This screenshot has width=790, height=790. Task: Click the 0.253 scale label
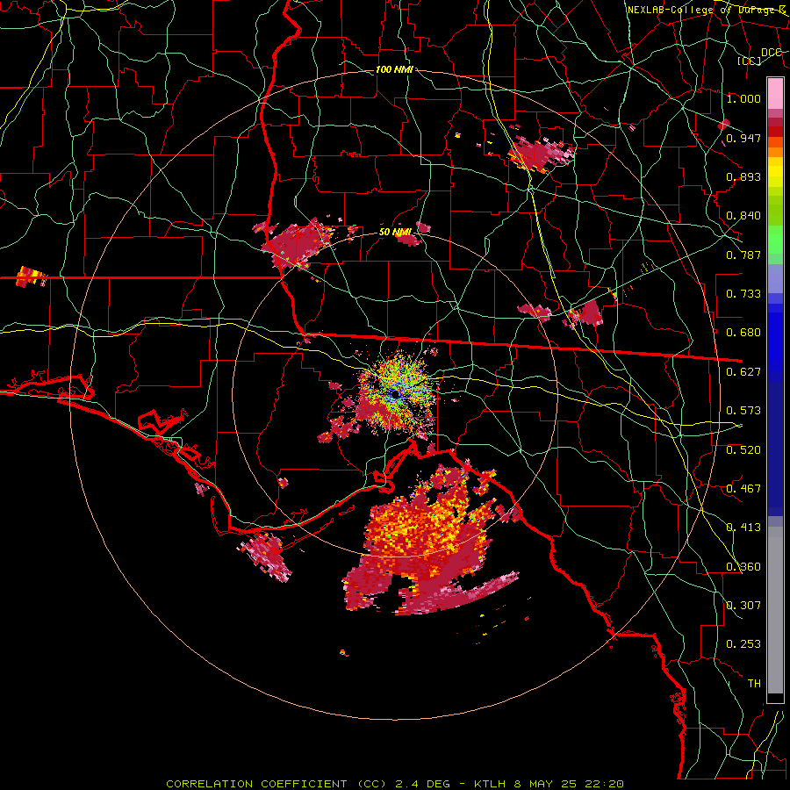click(743, 644)
